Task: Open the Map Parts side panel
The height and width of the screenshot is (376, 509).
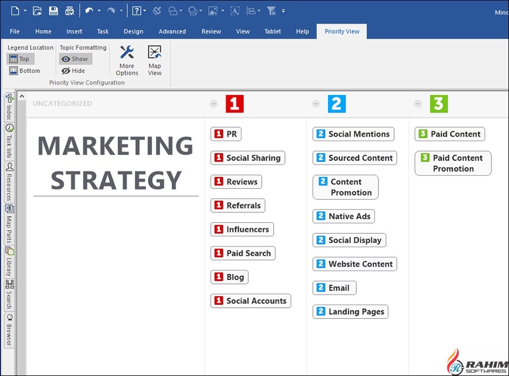Action: click(x=10, y=224)
